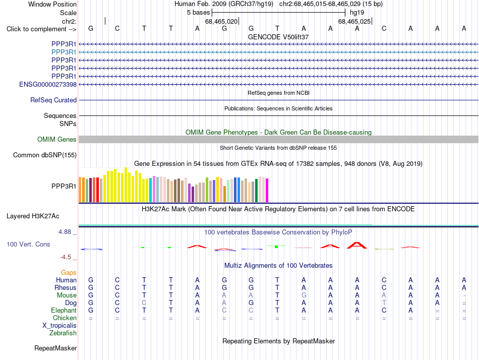Click the Layered H3K27Ac label
479x360 pixels.
click(33, 216)
